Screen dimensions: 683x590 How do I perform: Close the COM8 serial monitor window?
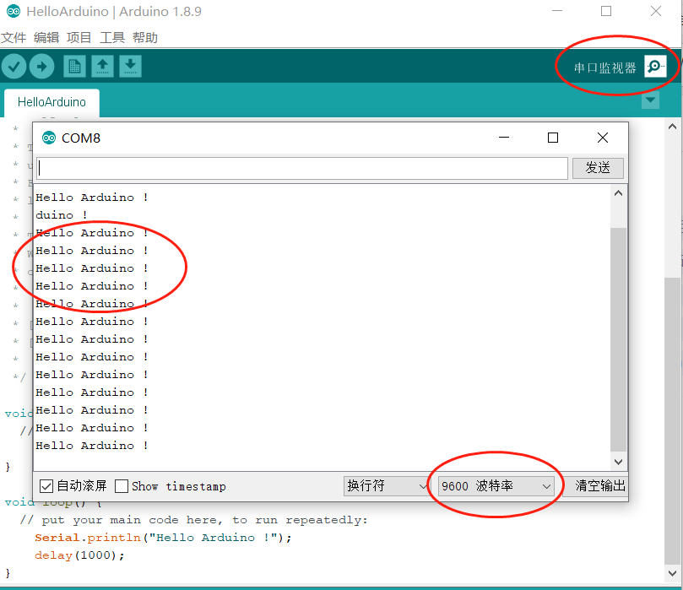603,138
